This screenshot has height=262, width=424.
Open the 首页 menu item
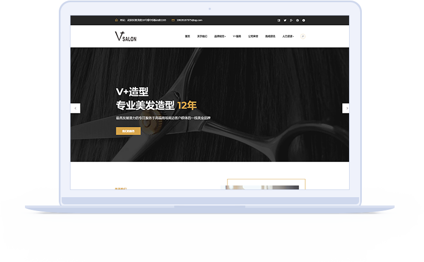188,37
